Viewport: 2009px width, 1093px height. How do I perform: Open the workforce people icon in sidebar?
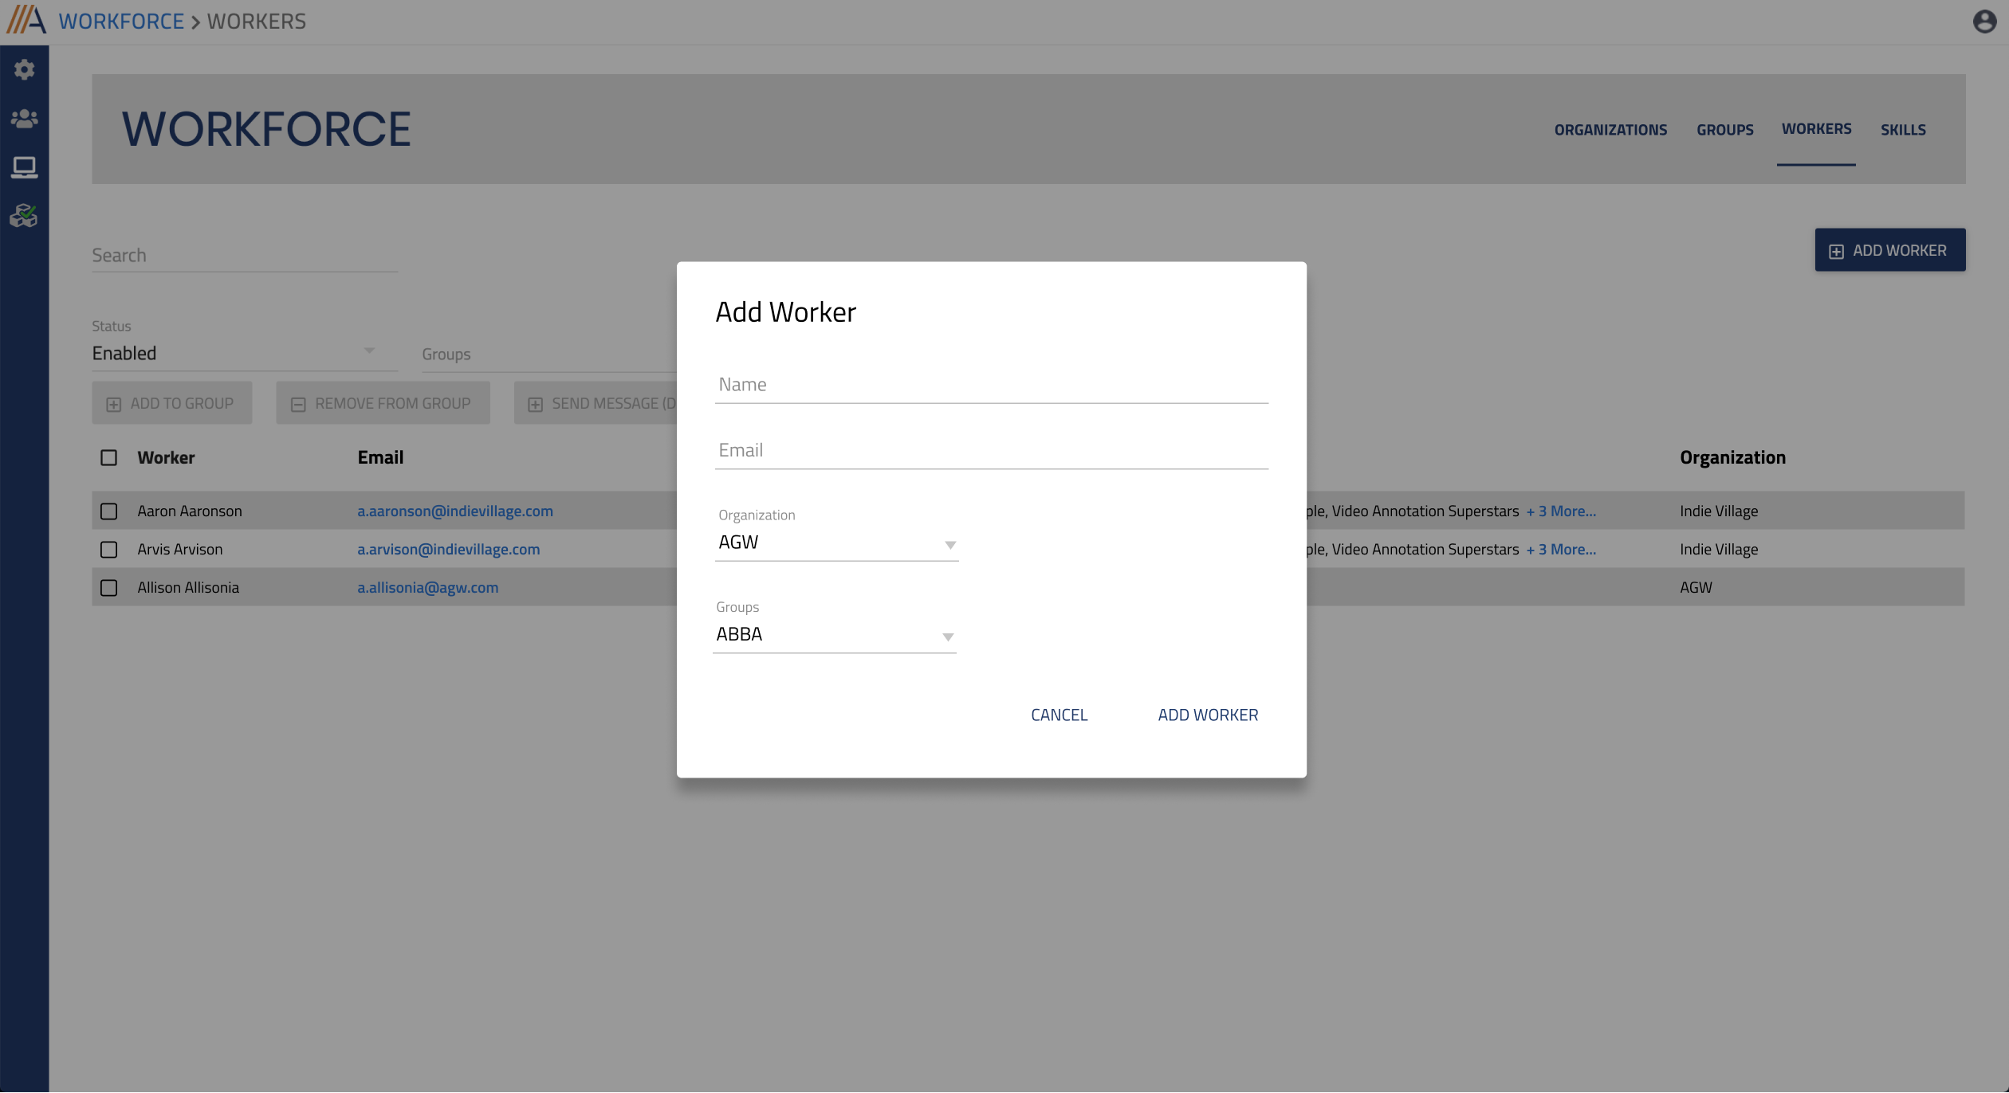point(25,119)
